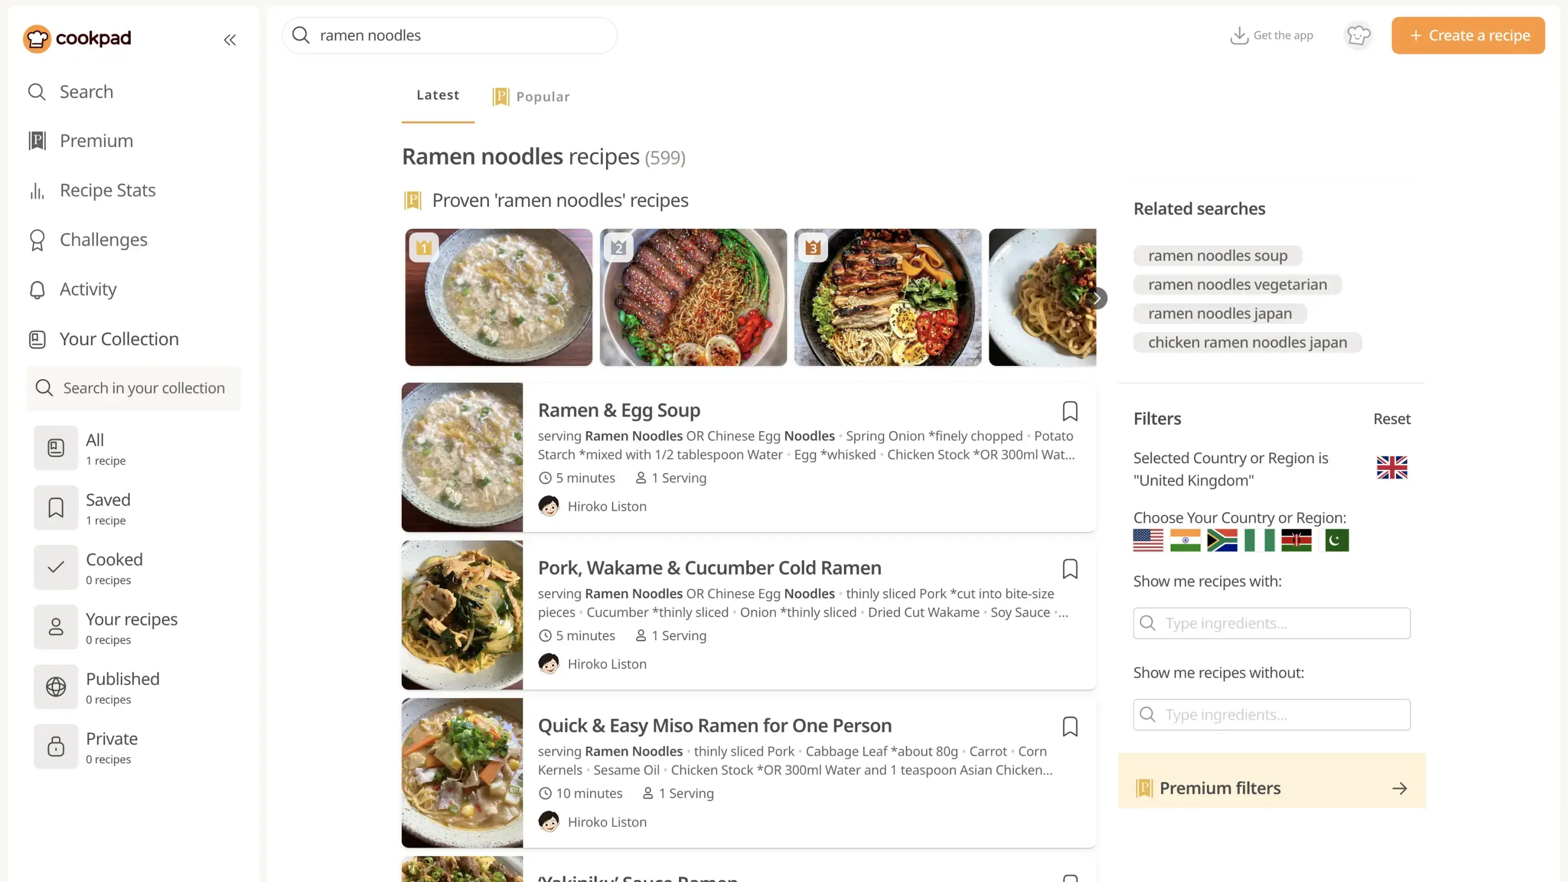Open the Your Collection section
This screenshot has height=882, width=1568.
tap(119, 339)
